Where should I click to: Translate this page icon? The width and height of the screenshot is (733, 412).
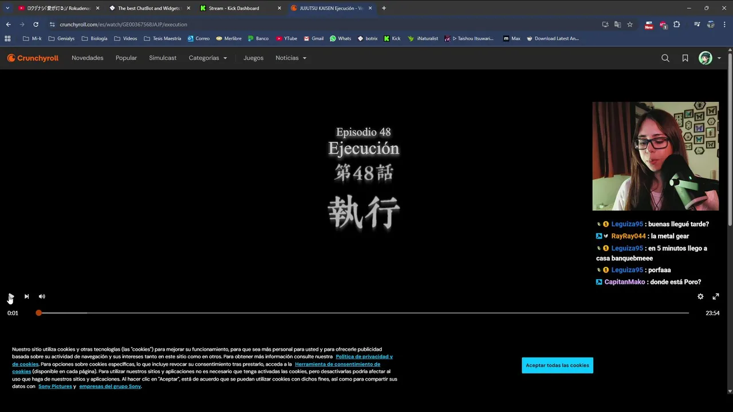[x=617, y=25]
